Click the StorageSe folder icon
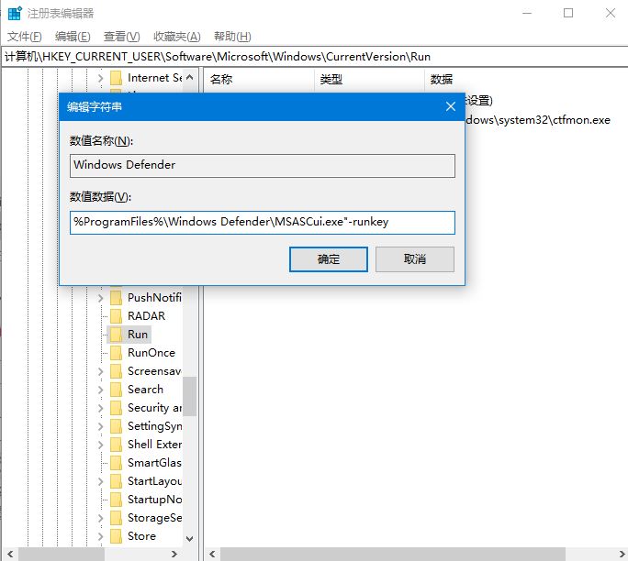Screen dimensions: 628x561 tap(117, 518)
